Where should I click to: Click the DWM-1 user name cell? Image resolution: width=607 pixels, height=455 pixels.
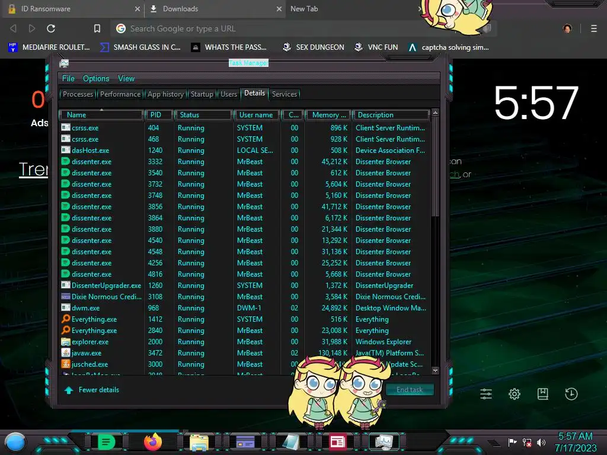tap(249, 308)
